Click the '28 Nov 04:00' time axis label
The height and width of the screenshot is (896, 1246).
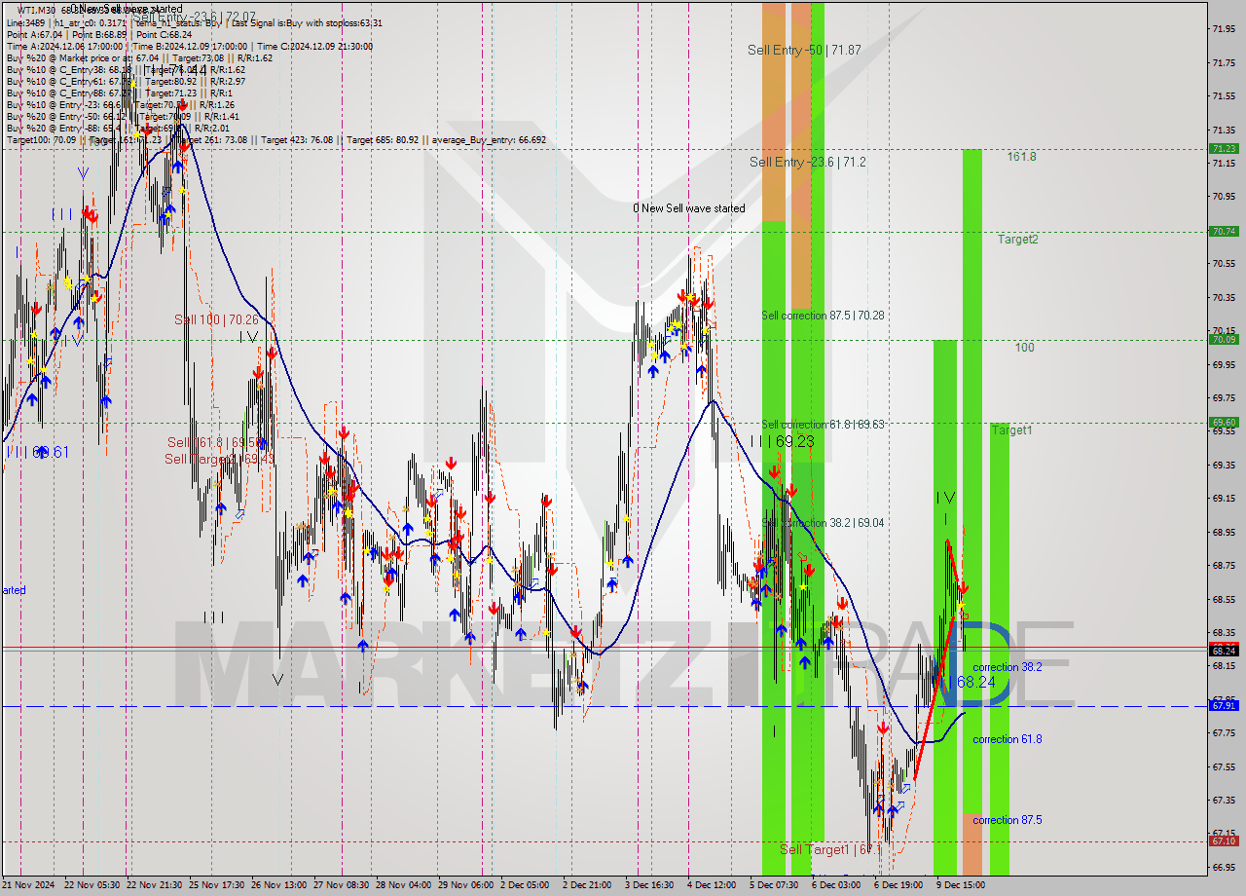(x=403, y=885)
